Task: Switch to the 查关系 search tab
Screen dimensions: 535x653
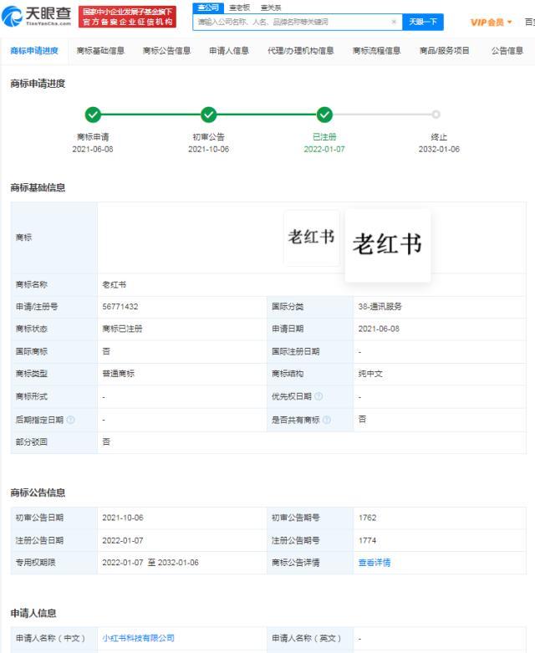Action: (x=271, y=7)
